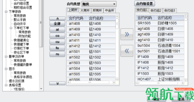Switch to the 郑商所 exchange tab
Screen dimensions: 194x102
pos(97,11)
